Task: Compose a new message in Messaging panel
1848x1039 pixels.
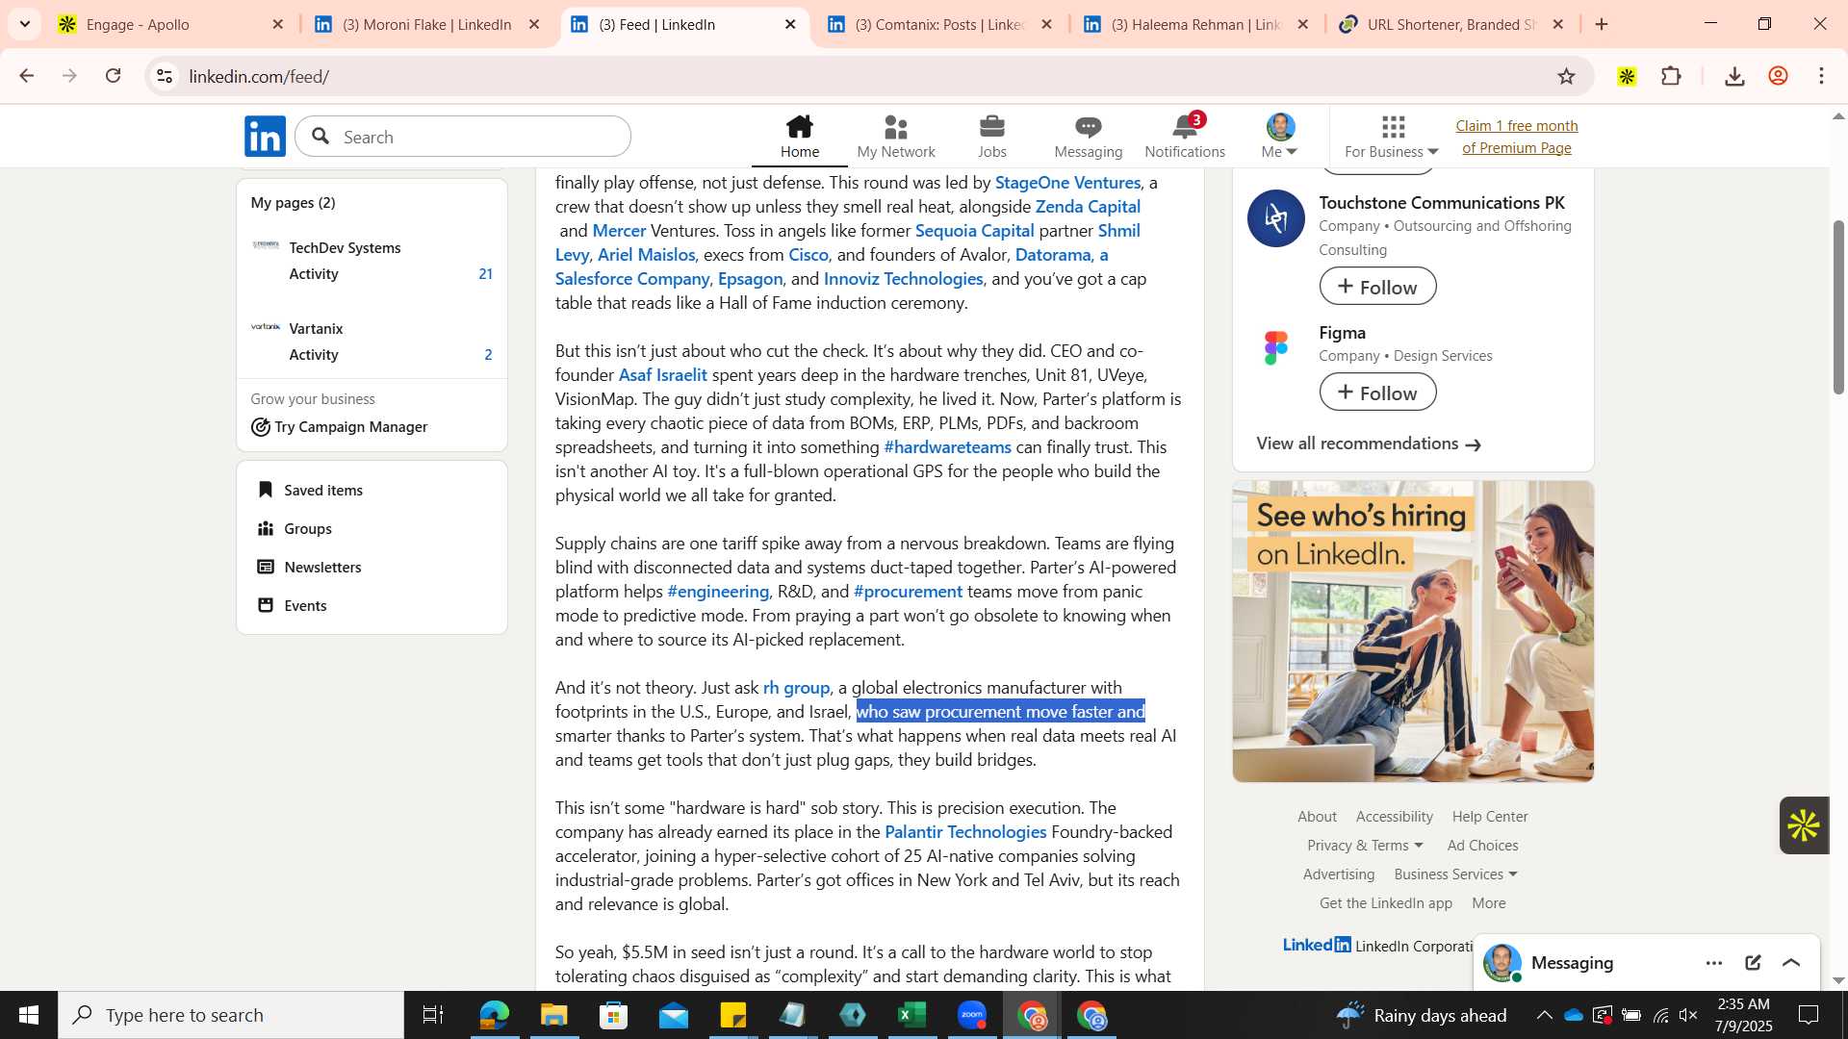Action: 1753,963
